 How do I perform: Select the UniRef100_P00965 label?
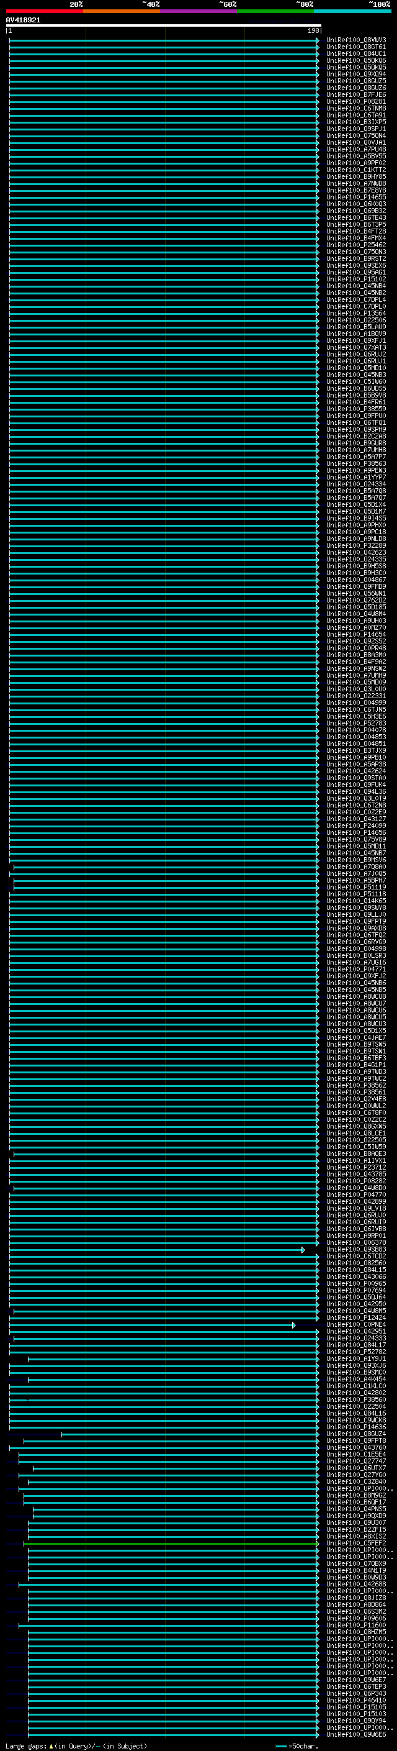point(356,1283)
